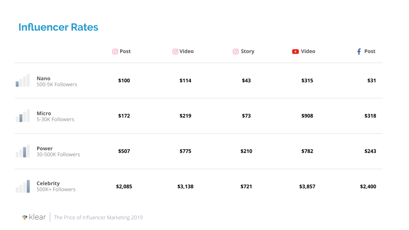Click the Instagram icon beside Story

click(x=236, y=52)
